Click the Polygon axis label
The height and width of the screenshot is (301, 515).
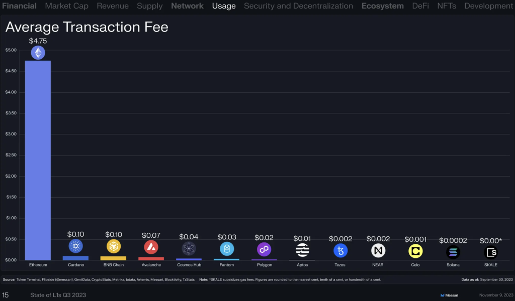coord(265,265)
